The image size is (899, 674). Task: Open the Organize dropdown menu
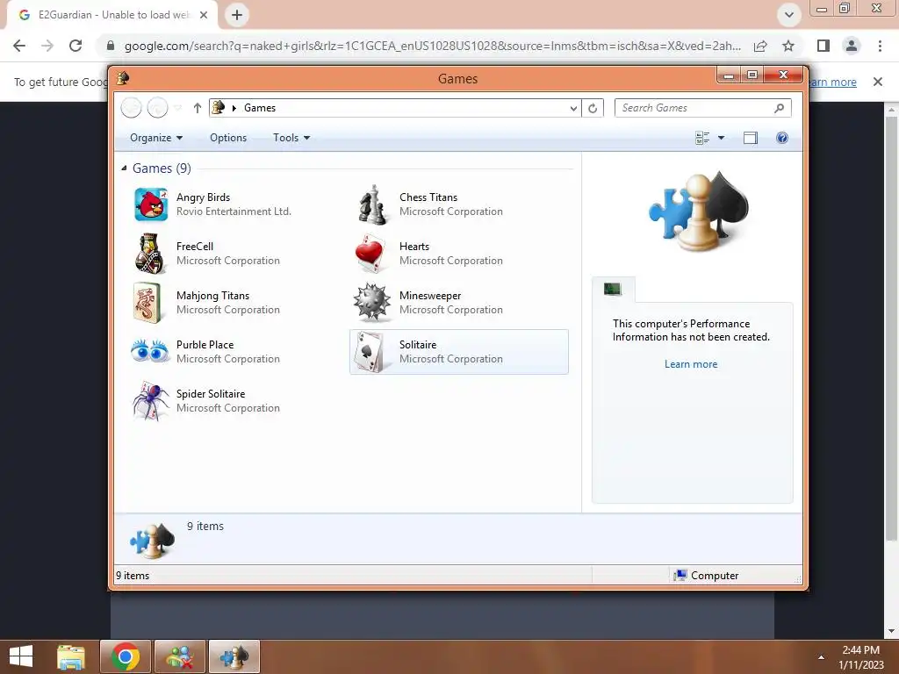coord(156,138)
